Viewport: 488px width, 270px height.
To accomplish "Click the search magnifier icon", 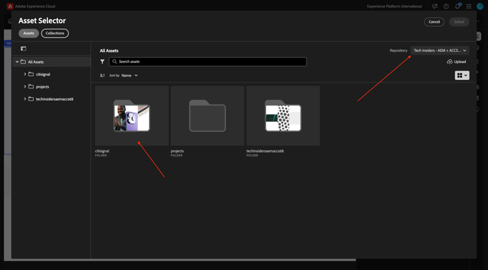I will click(115, 62).
